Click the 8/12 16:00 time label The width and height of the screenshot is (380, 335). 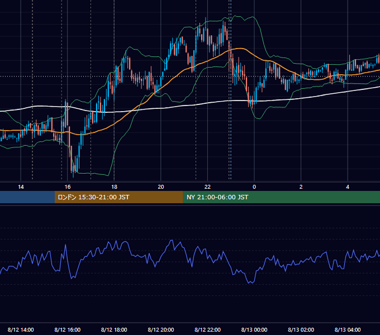68,329
